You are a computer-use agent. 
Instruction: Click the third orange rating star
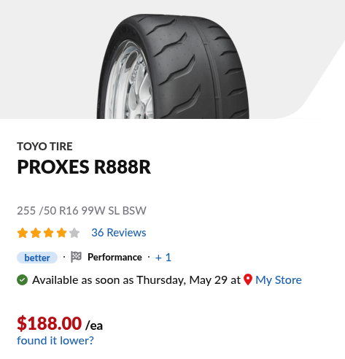pyautogui.click(x=48, y=233)
